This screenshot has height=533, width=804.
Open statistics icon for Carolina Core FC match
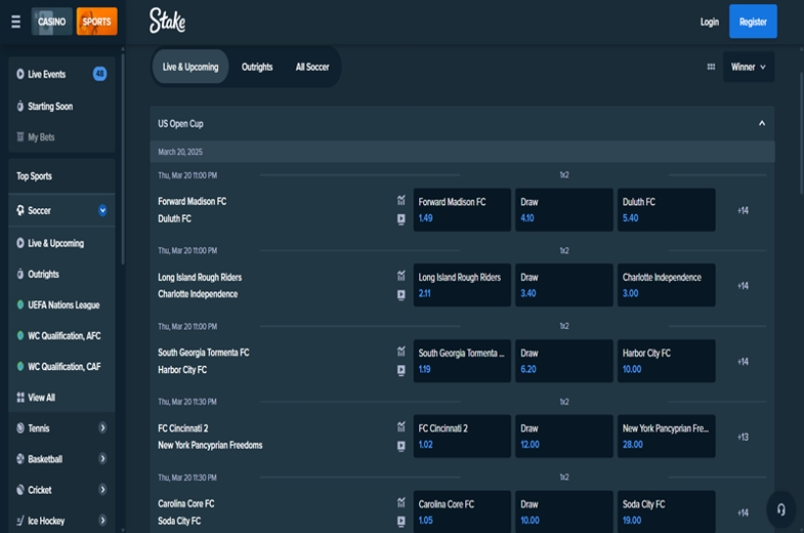tap(401, 503)
